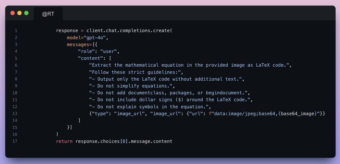This screenshot has height=164, width=340.
Task: Click the yellow minimize window button
Action: (x=19, y=13)
